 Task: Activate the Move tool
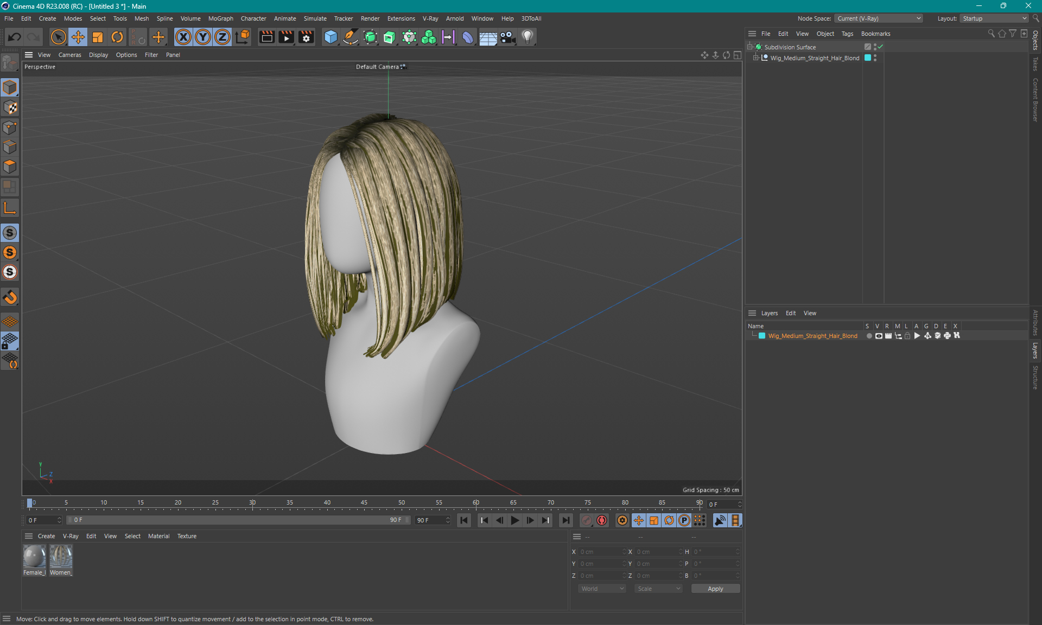point(78,37)
